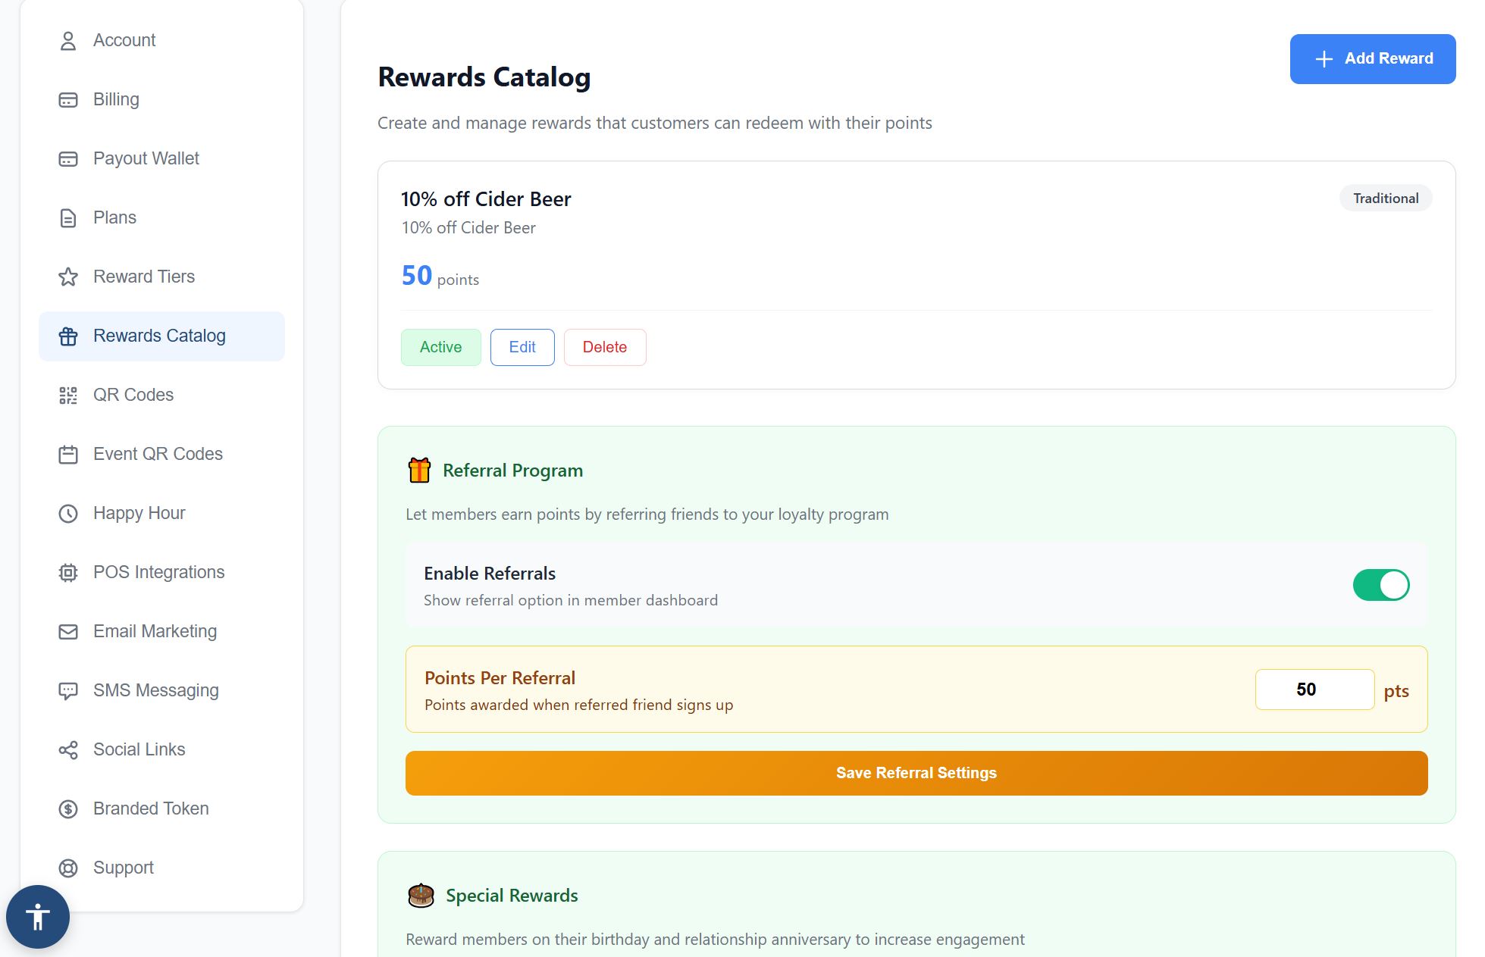
Task: Click the plus icon in Add Reward
Action: [1324, 59]
